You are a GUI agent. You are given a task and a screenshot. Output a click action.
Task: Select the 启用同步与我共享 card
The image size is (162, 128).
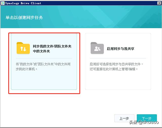pyautogui.click(x=118, y=61)
